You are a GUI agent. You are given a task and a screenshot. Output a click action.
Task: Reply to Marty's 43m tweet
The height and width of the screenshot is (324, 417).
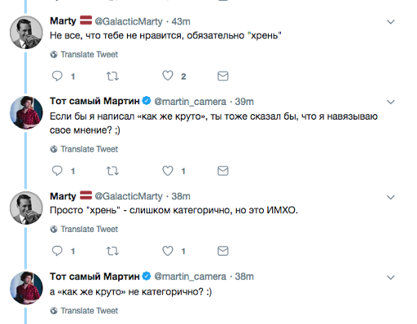tap(57, 76)
